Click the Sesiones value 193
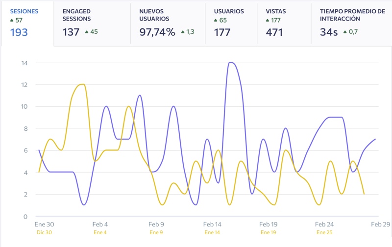The image size is (392, 247). [x=19, y=32]
